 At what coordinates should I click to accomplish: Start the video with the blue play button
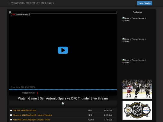pos(63,50)
